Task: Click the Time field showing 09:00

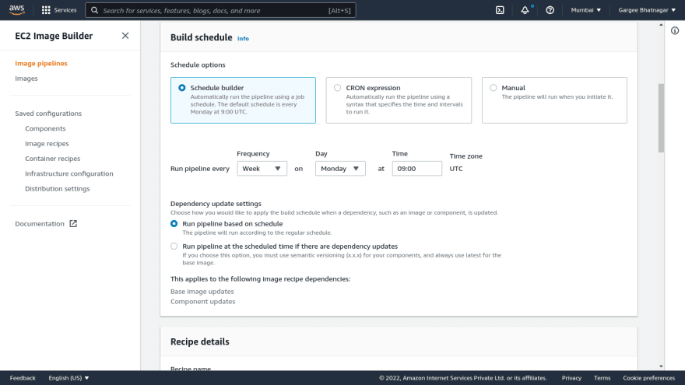Action: click(416, 169)
